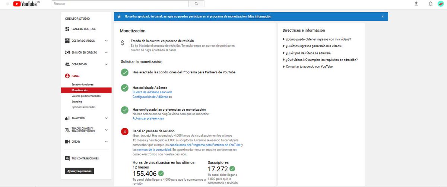Open the notifications bell

431,4
